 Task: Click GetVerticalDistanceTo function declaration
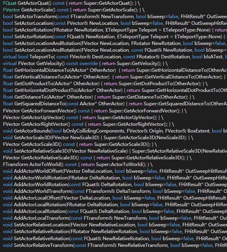coord(39,77)
